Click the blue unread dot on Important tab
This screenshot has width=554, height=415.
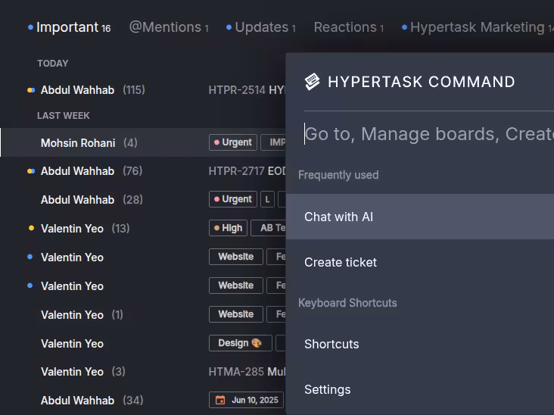pyautogui.click(x=30, y=27)
